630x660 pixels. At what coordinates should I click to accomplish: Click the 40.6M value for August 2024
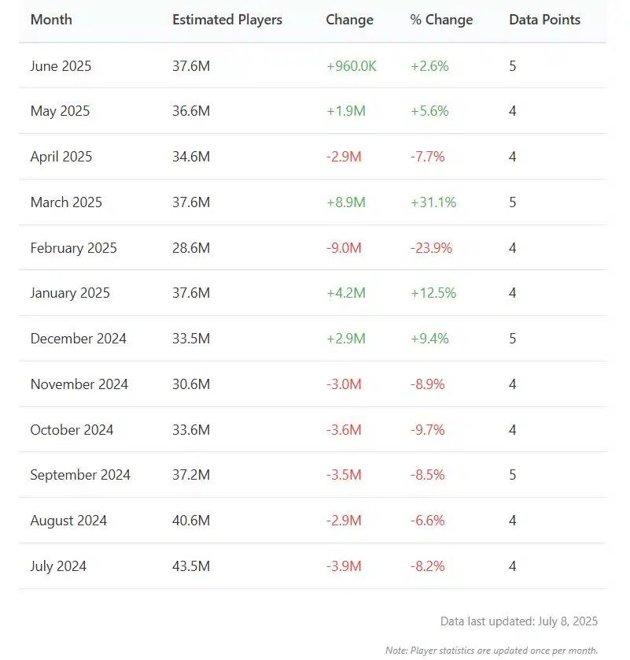pyautogui.click(x=191, y=521)
